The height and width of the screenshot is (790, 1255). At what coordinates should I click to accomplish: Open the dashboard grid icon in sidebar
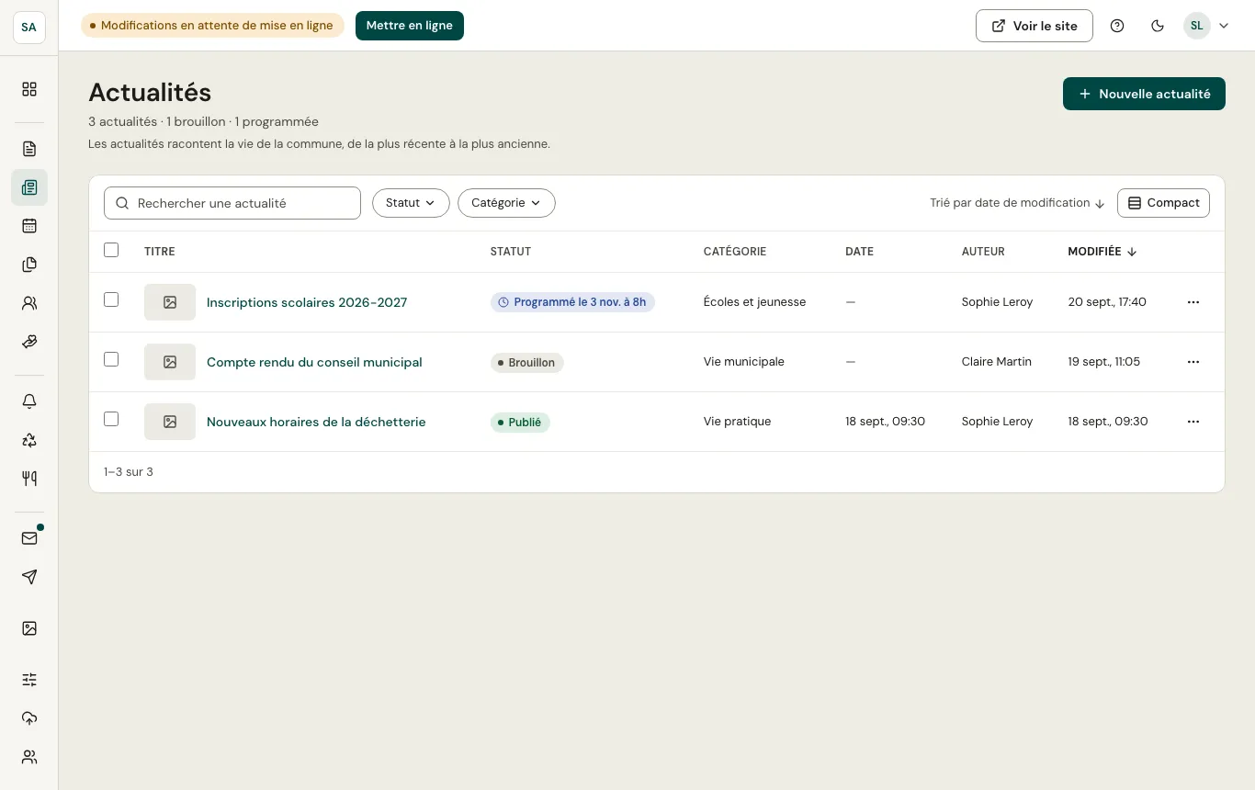[29, 89]
